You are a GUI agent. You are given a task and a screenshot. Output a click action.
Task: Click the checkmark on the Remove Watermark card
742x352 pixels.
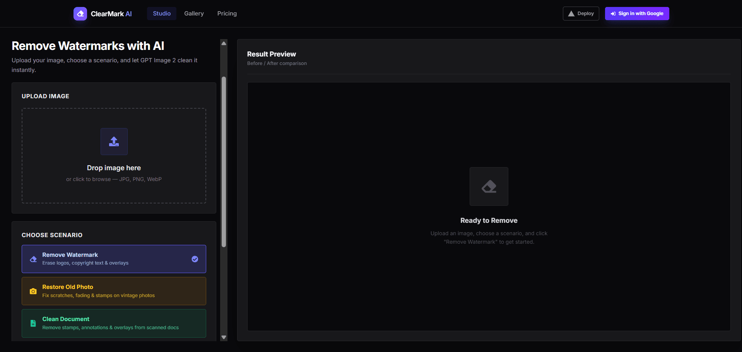195,259
